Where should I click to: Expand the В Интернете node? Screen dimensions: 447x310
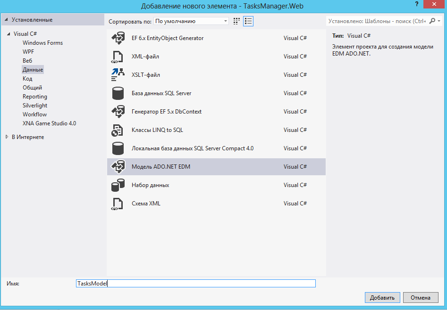(7, 137)
